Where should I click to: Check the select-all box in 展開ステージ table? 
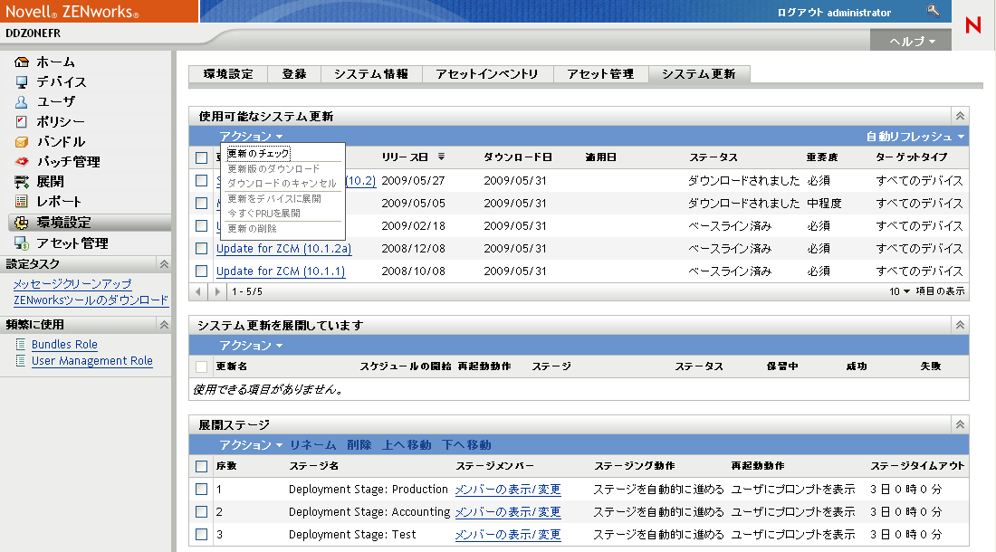(203, 465)
